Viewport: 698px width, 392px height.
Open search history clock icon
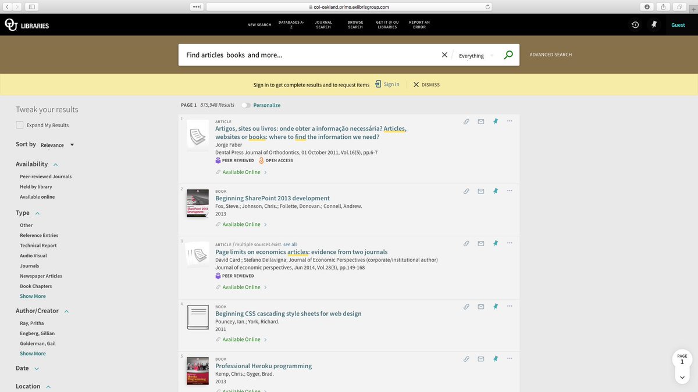[635, 25]
